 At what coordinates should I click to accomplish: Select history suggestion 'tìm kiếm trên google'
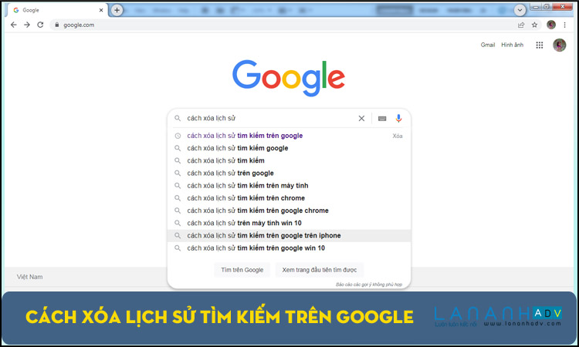pyautogui.click(x=289, y=136)
